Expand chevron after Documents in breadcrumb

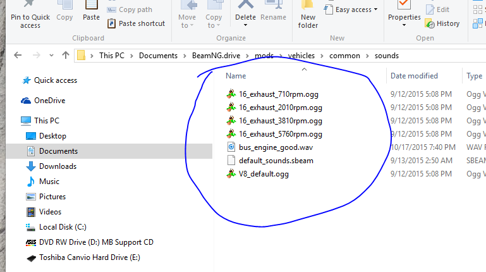(185, 56)
